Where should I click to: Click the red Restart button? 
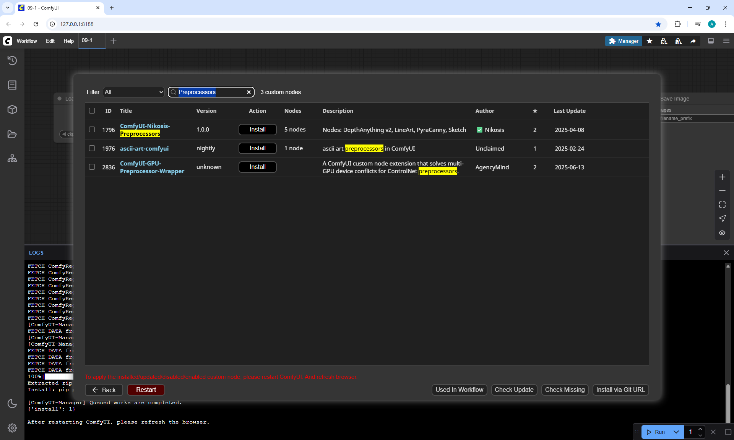click(146, 390)
